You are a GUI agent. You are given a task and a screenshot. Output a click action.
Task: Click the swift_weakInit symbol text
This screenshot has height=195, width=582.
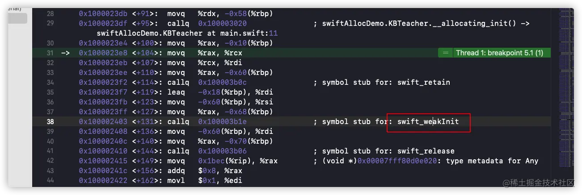click(428, 121)
